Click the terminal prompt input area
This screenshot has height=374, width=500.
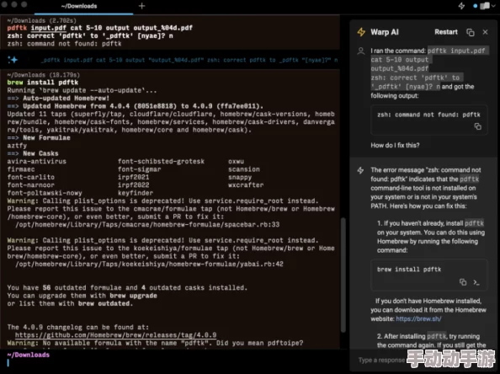pos(173,363)
